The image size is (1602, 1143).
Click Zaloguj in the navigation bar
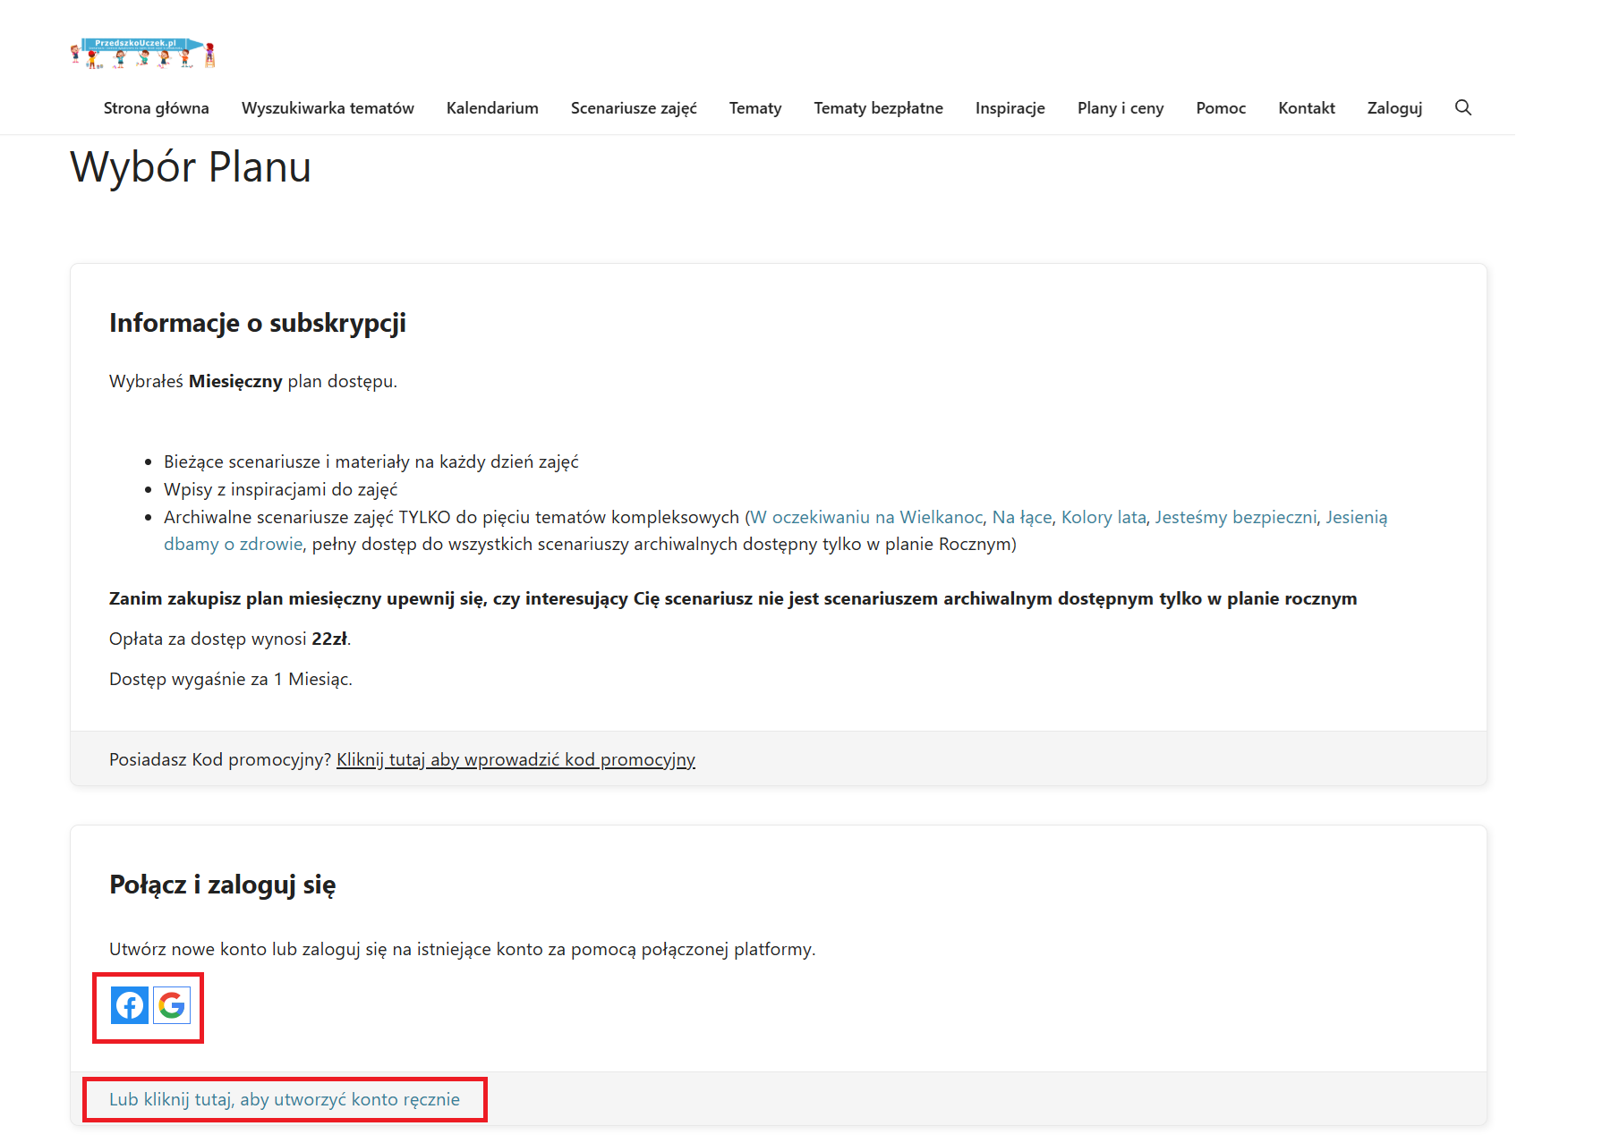[x=1394, y=108]
